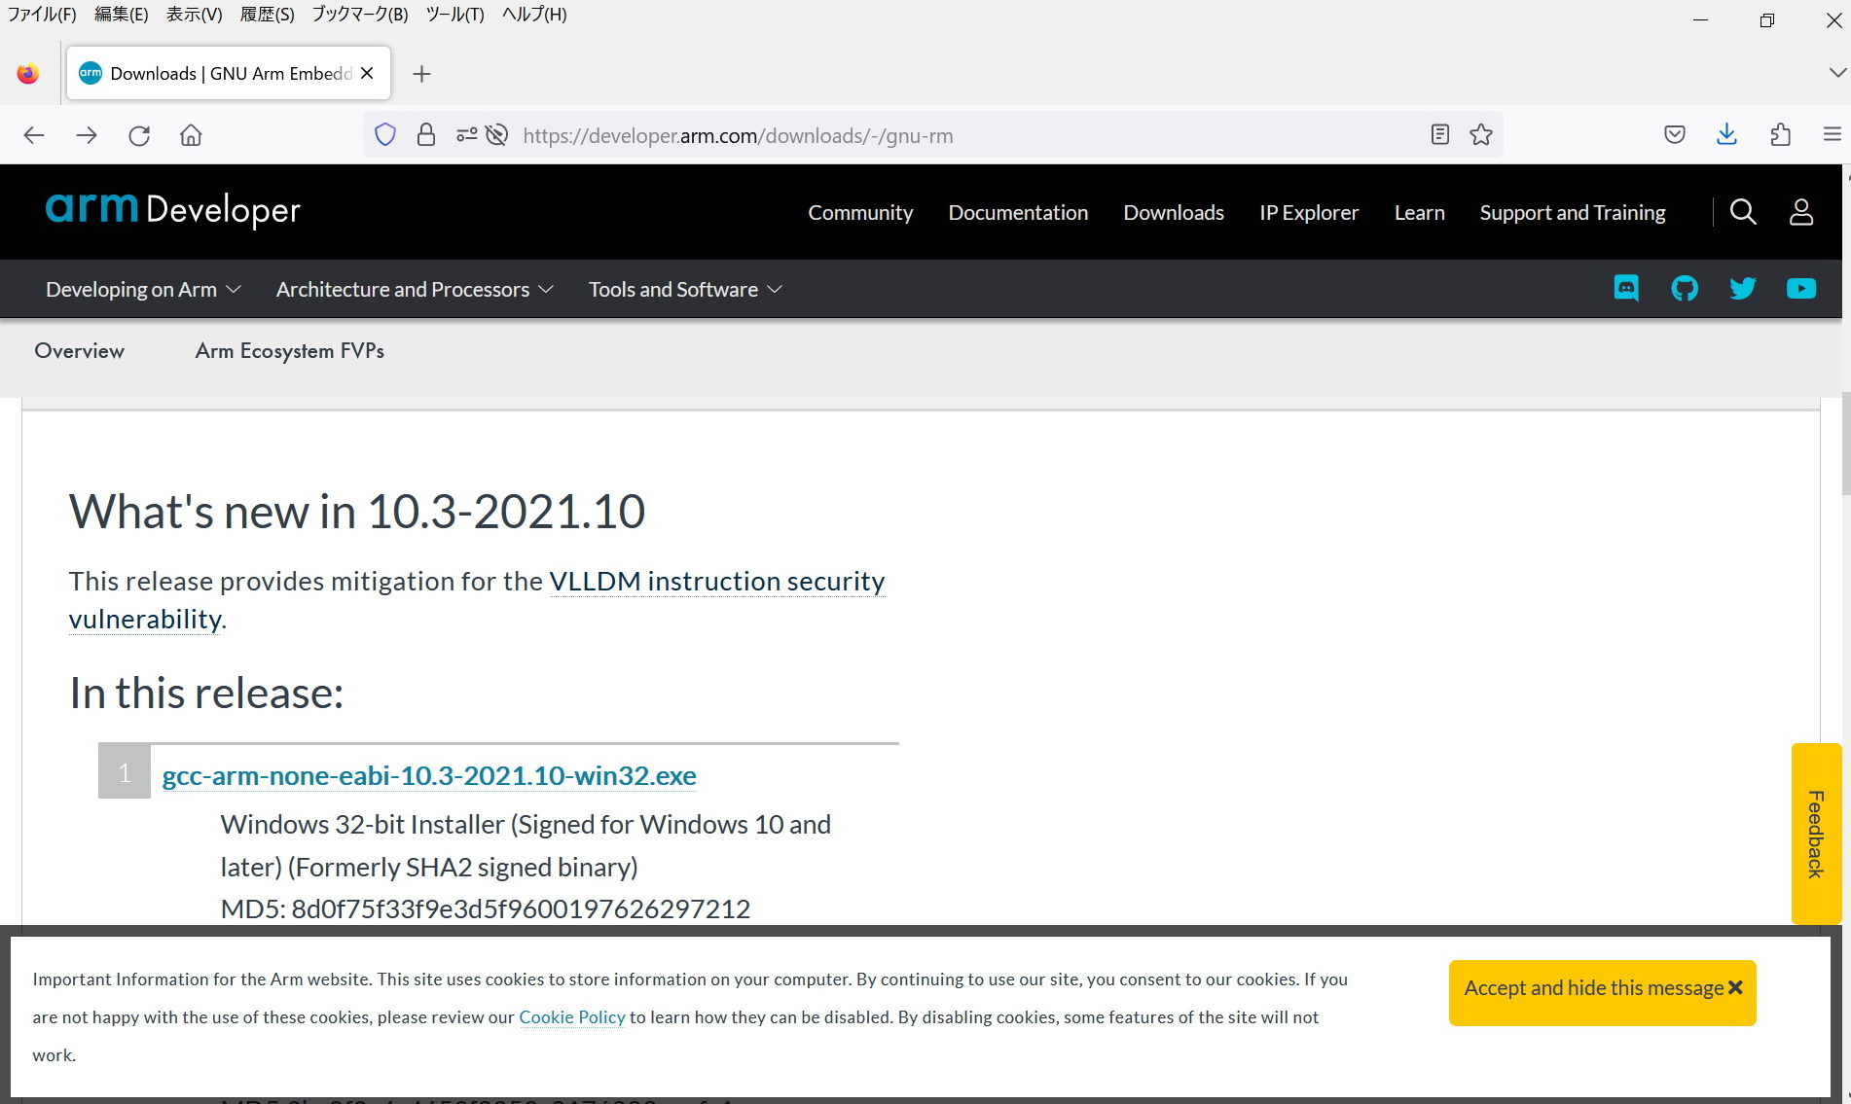The image size is (1851, 1104).
Task: Open the Documentation nav link
Action: [x=1018, y=212]
